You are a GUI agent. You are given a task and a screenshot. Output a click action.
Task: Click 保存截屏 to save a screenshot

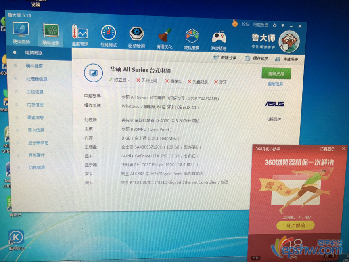(x=257, y=58)
